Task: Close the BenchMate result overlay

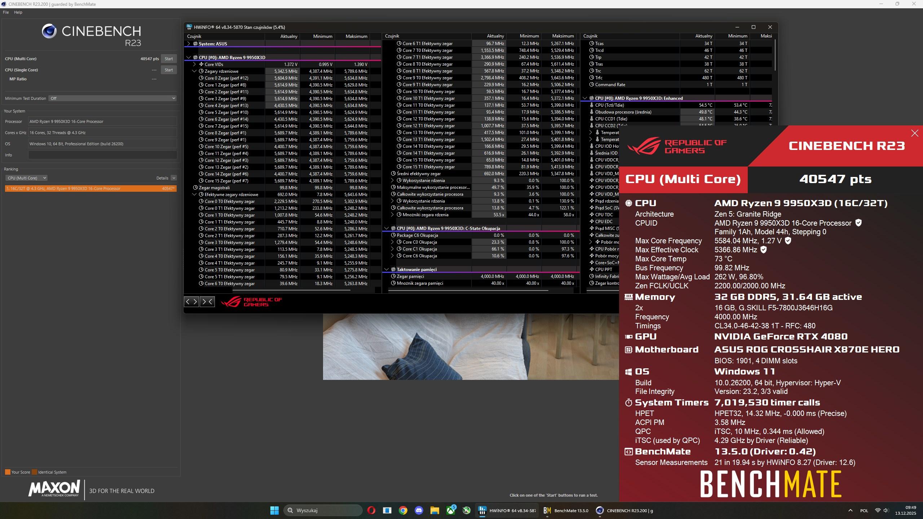Action: 914,133
